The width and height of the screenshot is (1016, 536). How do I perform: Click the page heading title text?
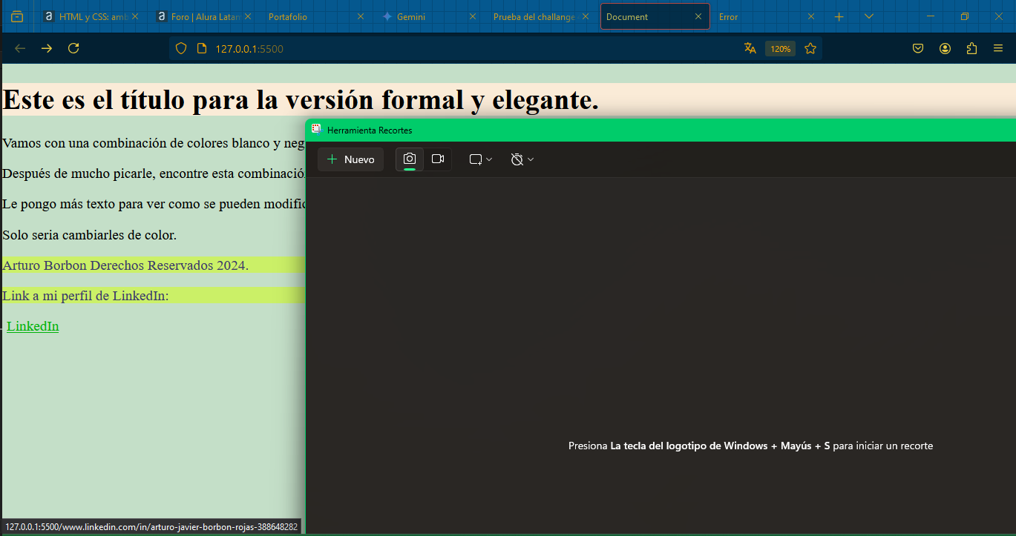pos(300,99)
